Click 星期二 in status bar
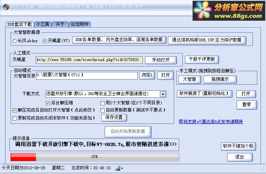The width and height of the screenshot is (266, 174). tap(58, 168)
